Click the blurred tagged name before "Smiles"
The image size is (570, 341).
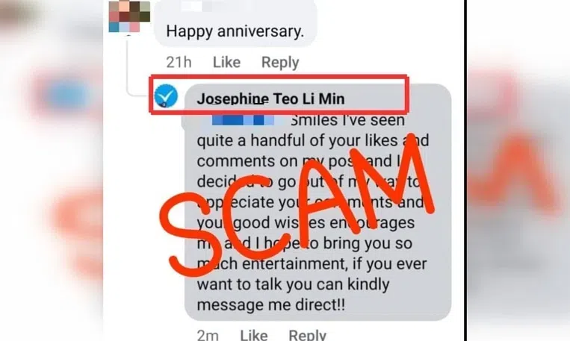click(x=241, y=119)
